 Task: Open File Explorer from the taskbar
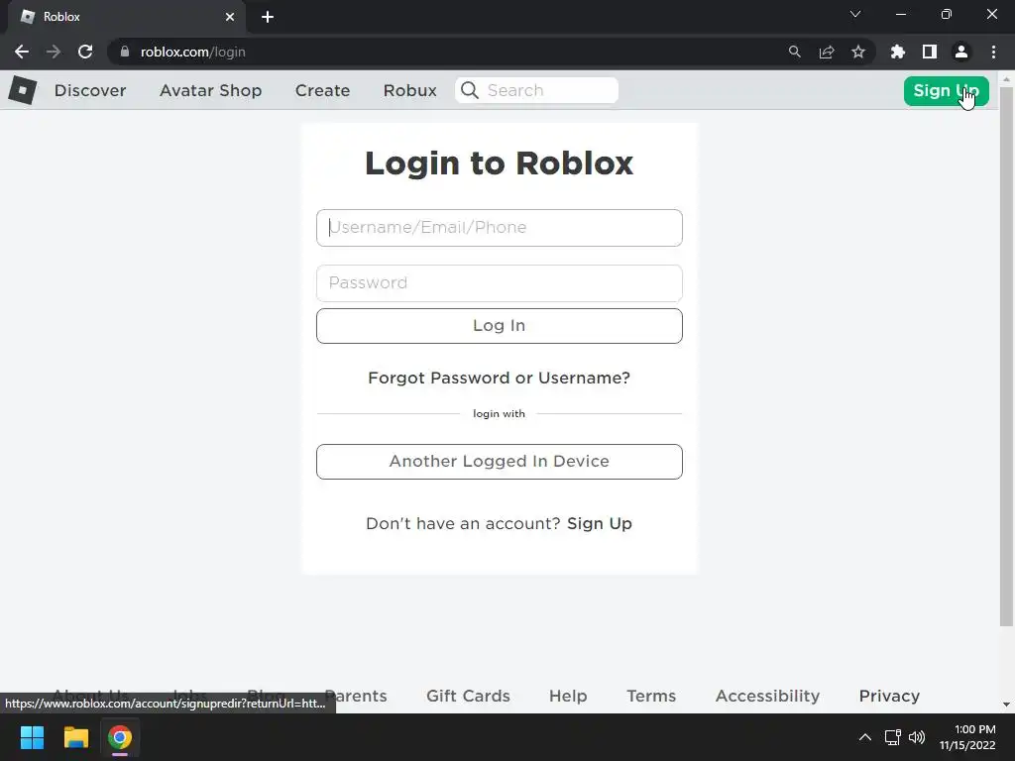pyautogui.click(x=76, y=737)
